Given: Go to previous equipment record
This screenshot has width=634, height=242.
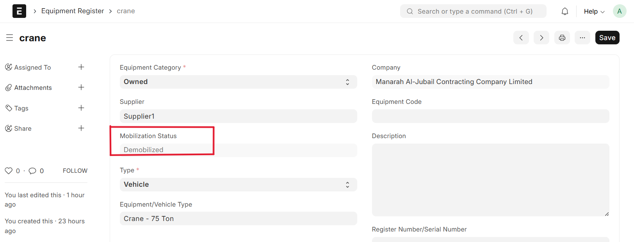Looking at the screenshot, I should tap(521, 38).
